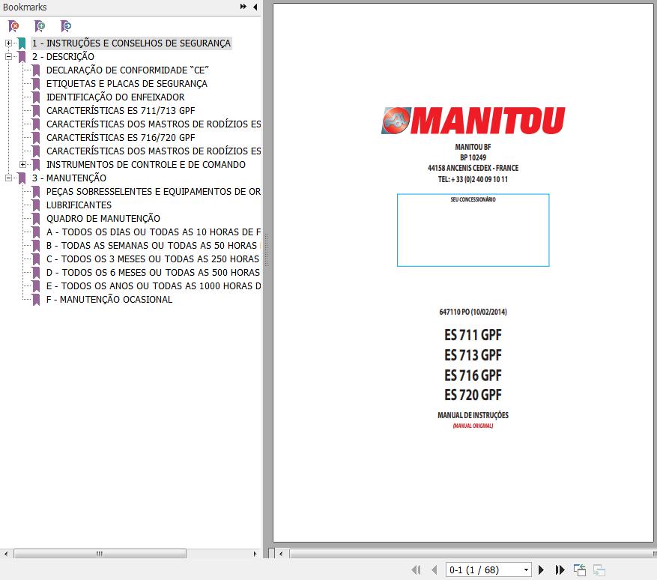
Task: Go to 'F - MANUTENÇÃO OCASIONAL' bookmark
Action: [109, 300]
